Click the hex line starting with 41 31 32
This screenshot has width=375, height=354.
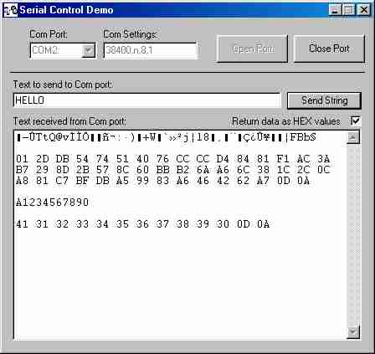142,224
